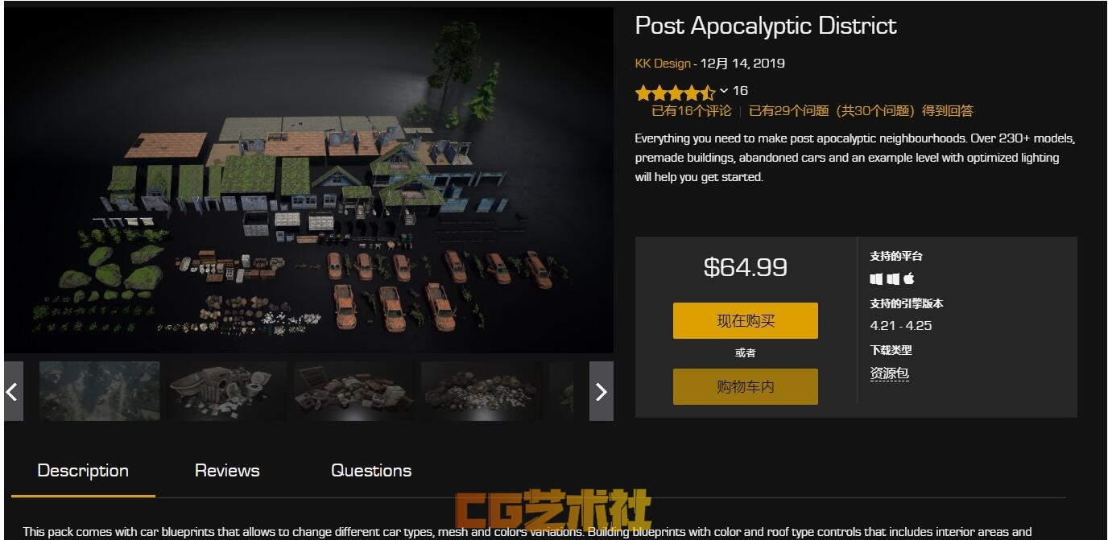1108x540 pixels.
Task: Click the star rating icons
Action: click(x=675, y=91)
